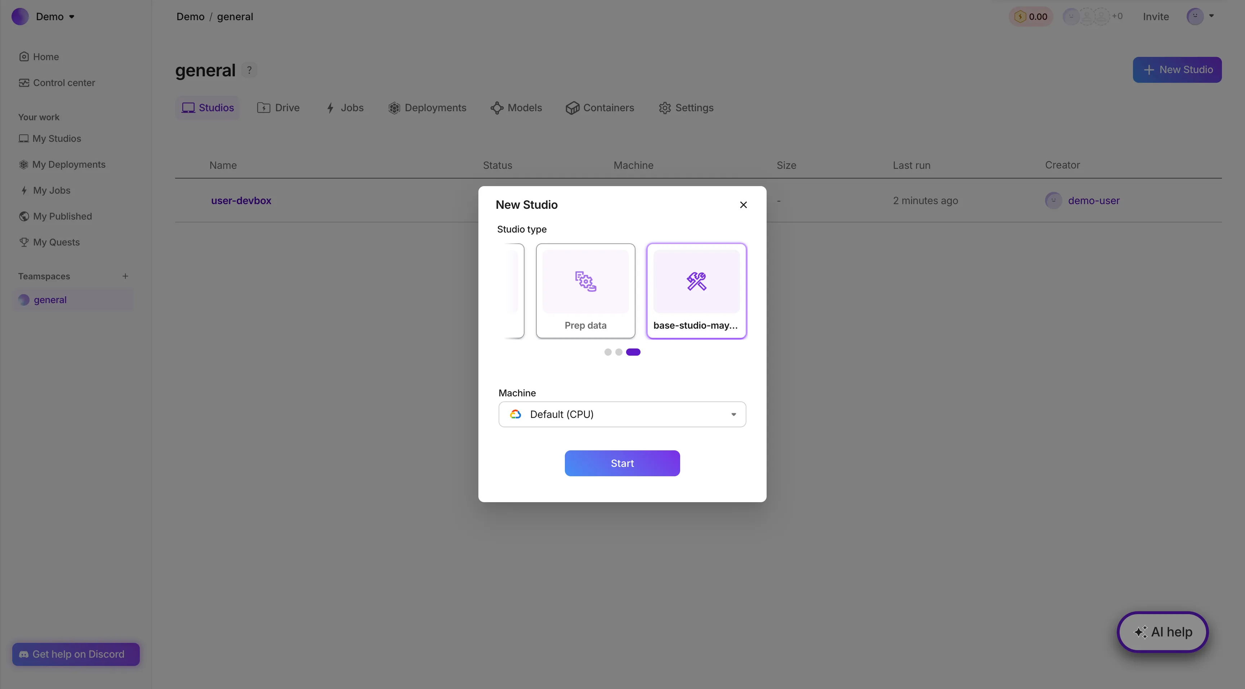Switch to the Drive tab

278,108
